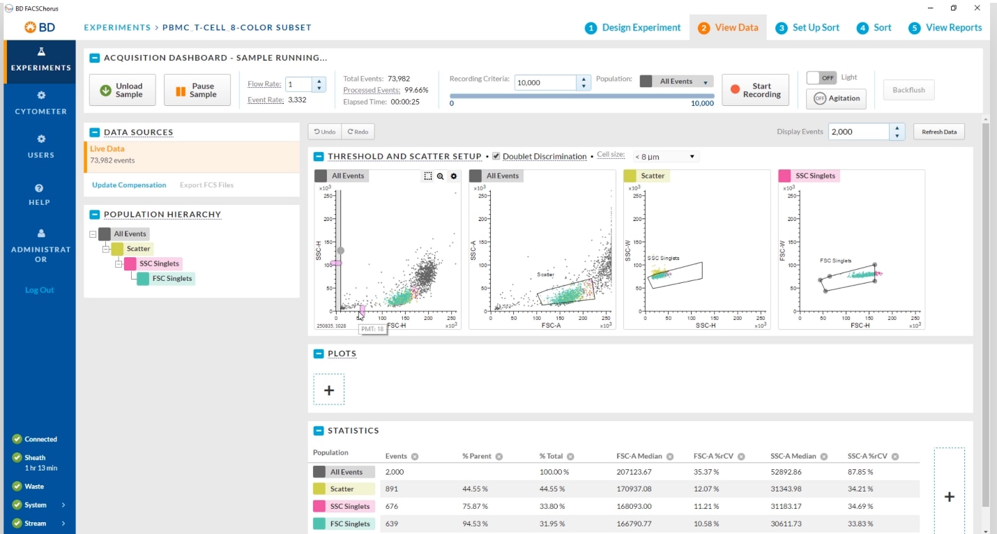
Task: Start Recording the sample
Action: (x=755, y=90)
